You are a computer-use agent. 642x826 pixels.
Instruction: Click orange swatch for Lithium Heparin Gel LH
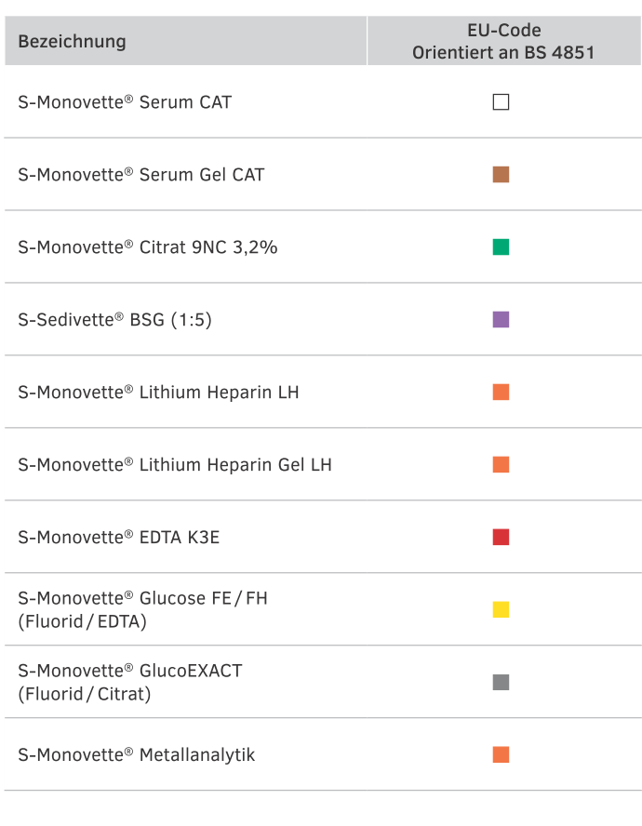(x=501, y=465)
